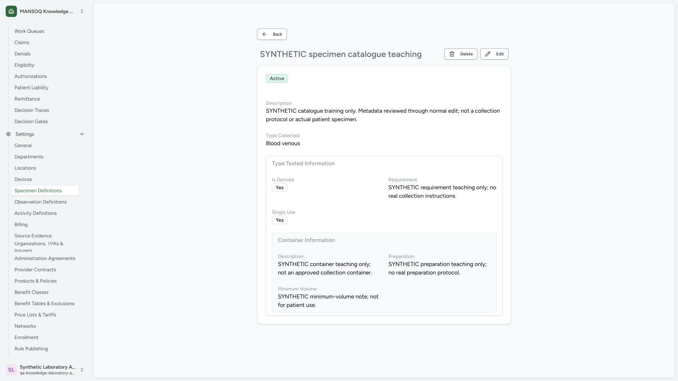Click the Edit button label
This screenshot has height=381, width=678.
(x=500, y=54)
